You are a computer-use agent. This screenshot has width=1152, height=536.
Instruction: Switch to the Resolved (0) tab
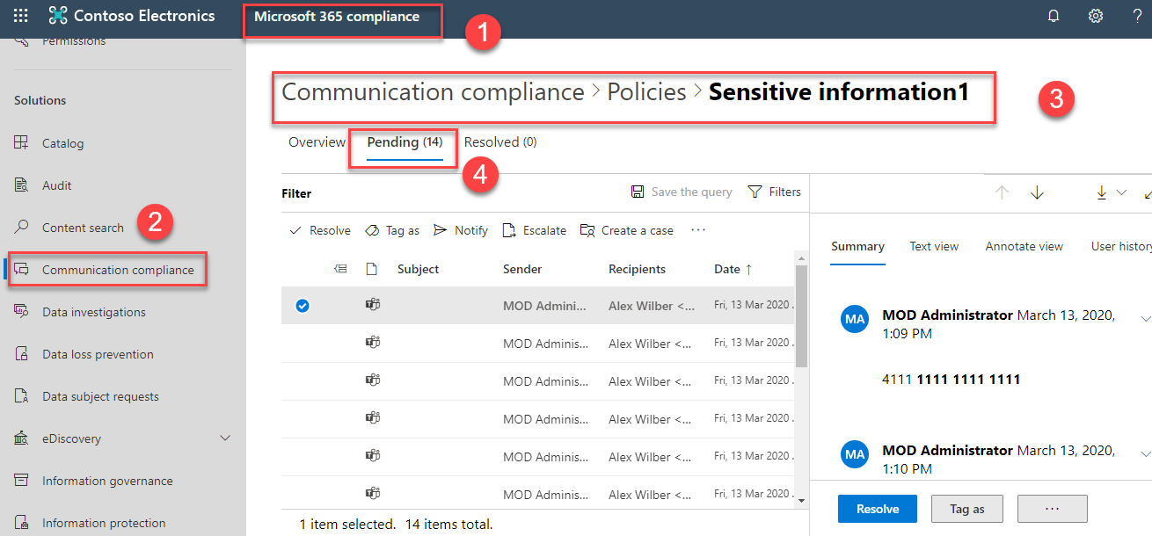point(500,142)
